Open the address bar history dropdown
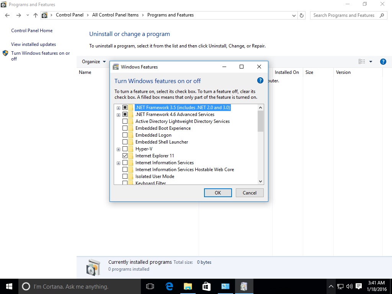The image size is (392, 294). point(294,15)
